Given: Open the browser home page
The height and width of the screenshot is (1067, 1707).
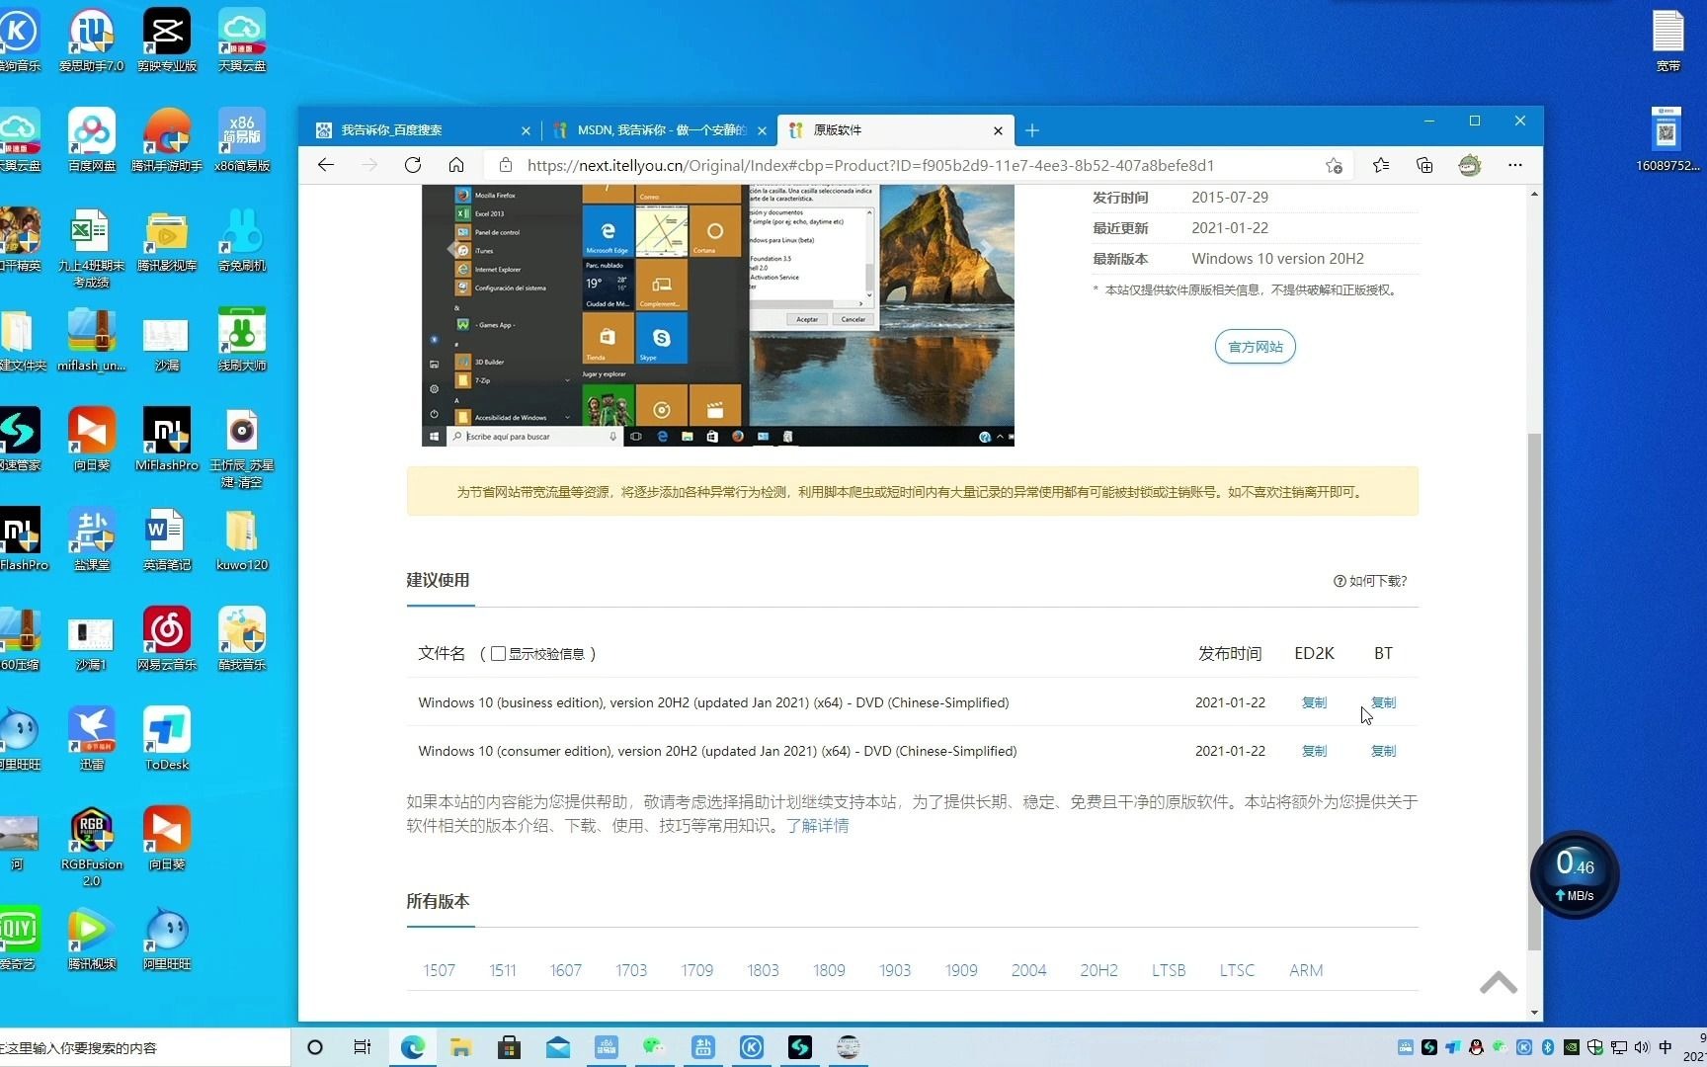Looking at the screenshot, I should 456,165.
